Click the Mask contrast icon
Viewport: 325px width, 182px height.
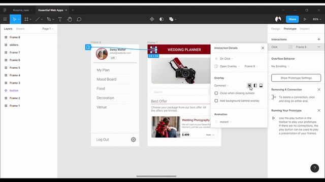pyautogui.click(x=161, y=19)
